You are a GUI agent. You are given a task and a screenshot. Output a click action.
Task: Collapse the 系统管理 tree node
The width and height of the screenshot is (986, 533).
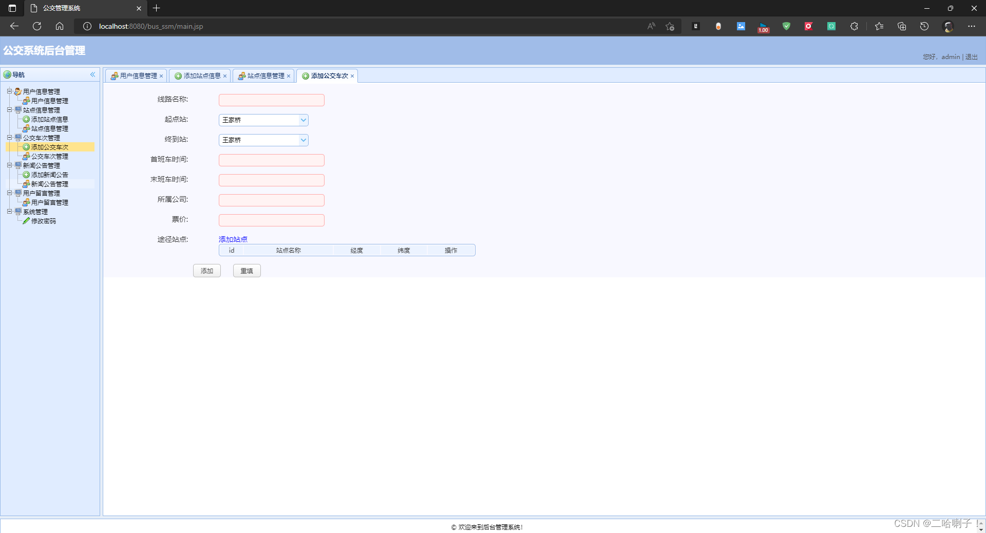pos(10,212)
